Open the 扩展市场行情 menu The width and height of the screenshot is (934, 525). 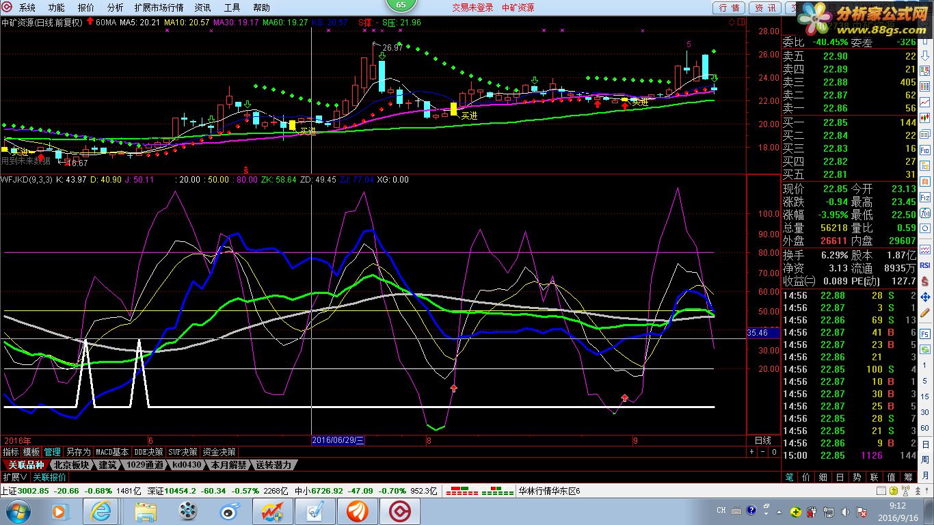(159, 8)
